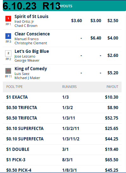Click the gray number 11 saddlecloth icon
126x173 pixels.
tap(8, 71)
